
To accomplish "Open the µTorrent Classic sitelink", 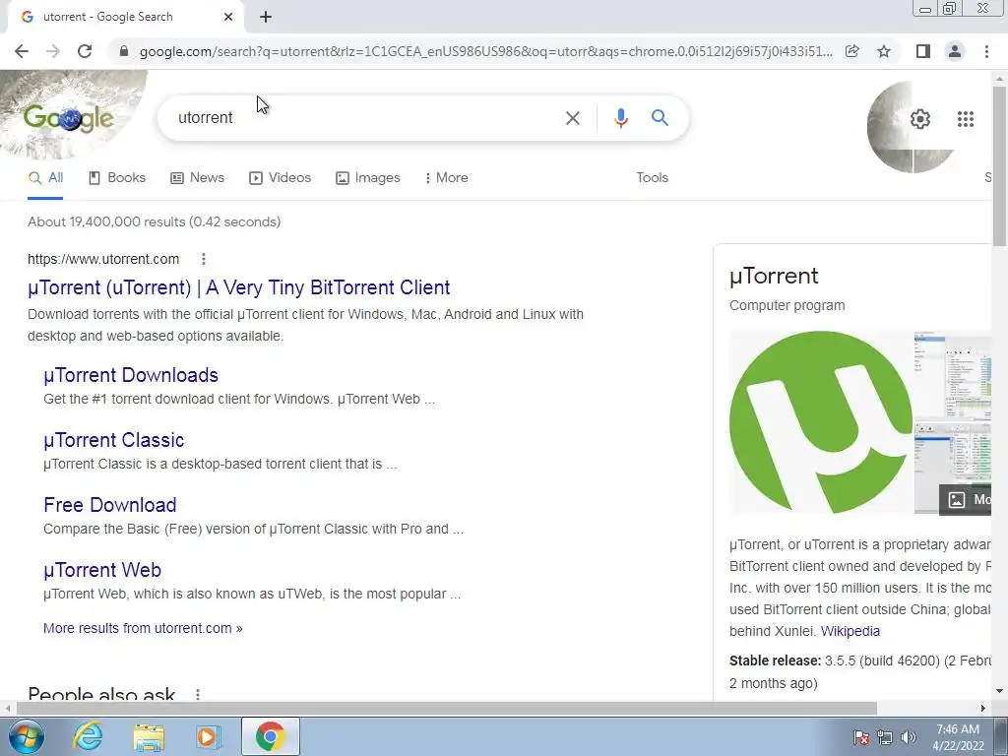I will click(114, 440).
